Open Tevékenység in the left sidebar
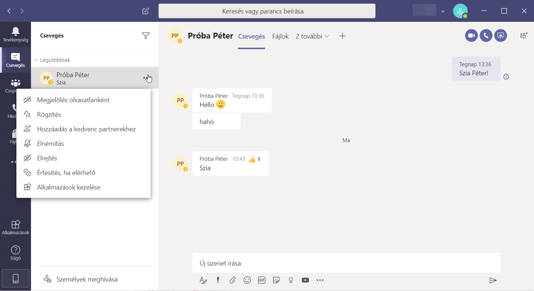Screen dimensions: 534x291 [15, 34]
